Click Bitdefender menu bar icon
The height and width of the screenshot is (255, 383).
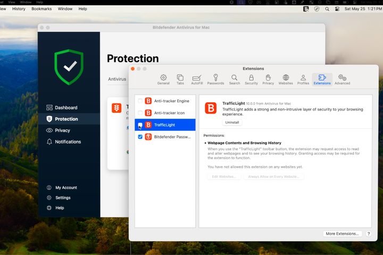click(306, 9)
